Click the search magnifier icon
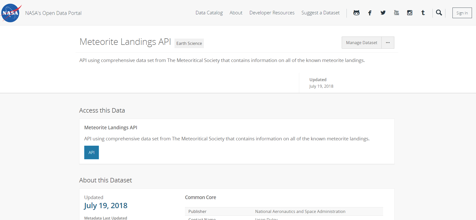The height and width of the screenshot is (220, 476). click(x=439, y=13)
